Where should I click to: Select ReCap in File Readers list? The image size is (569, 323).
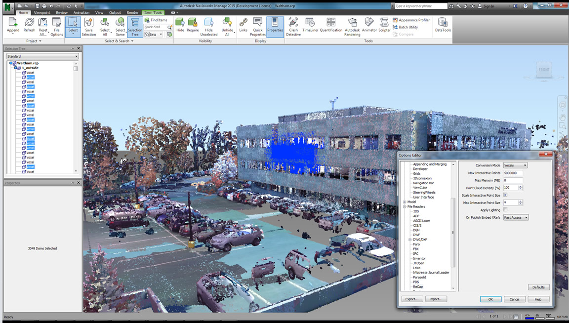418,286
